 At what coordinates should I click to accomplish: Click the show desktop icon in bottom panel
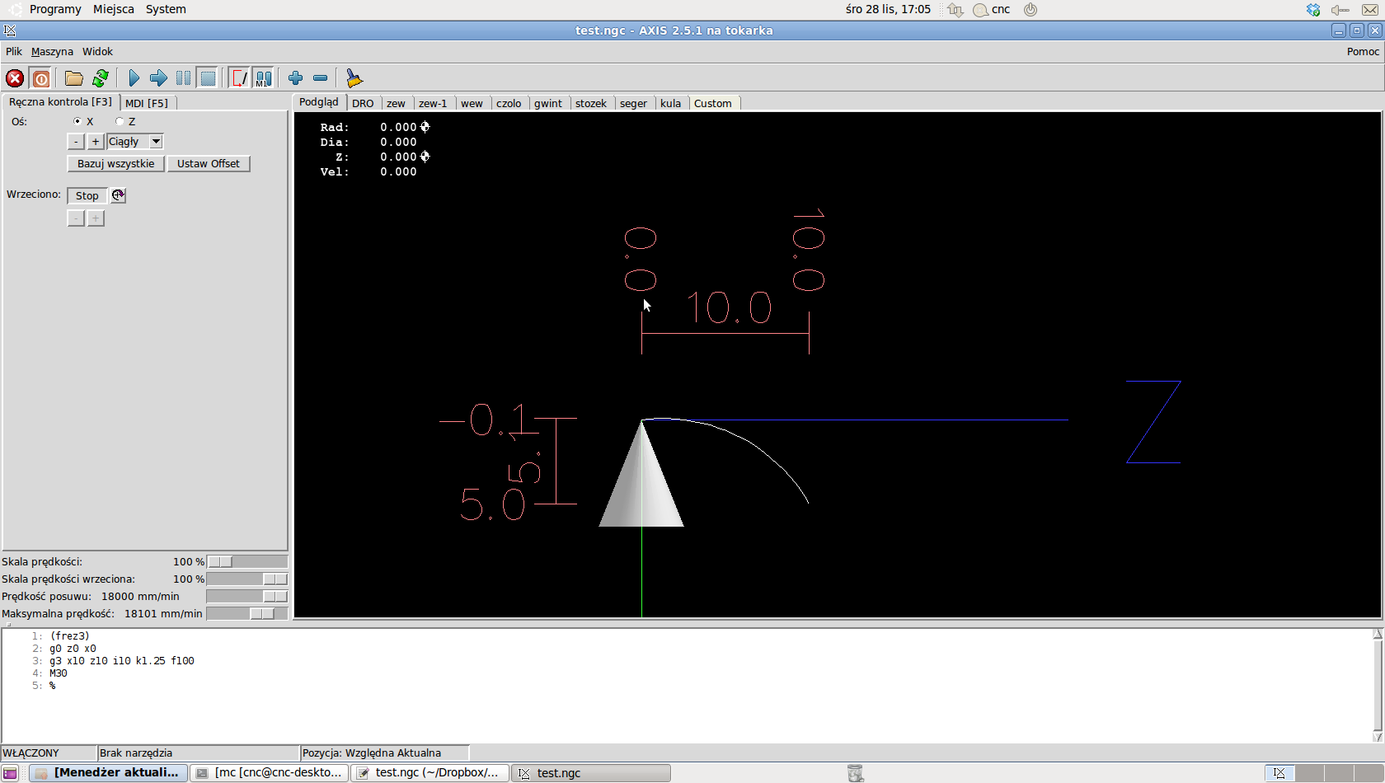pos(10,773)
